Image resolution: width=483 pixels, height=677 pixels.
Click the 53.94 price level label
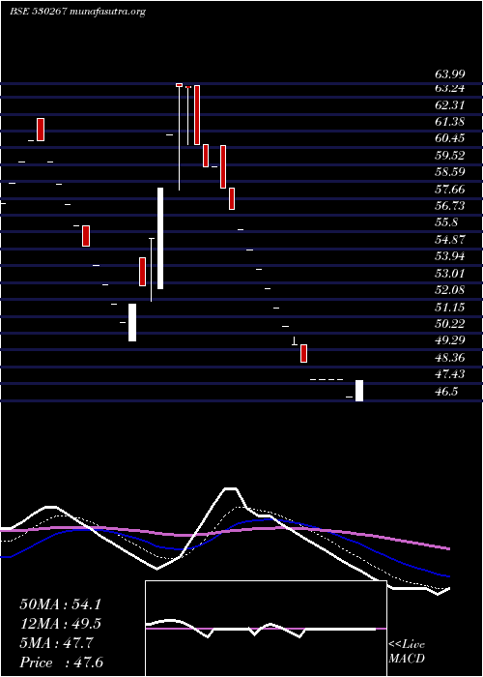coord(449,256)
